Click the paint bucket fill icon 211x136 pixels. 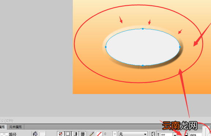(x=35, y=134)
